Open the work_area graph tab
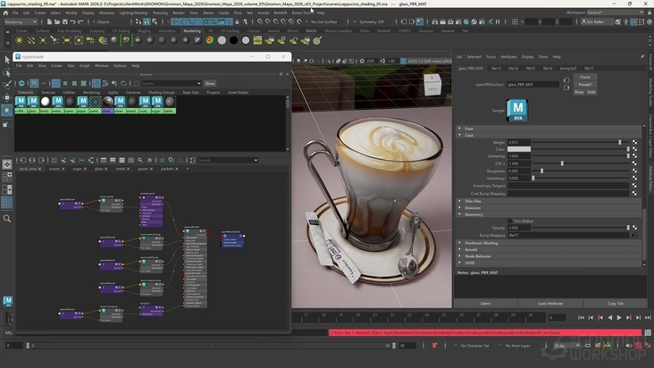 click(28, 169)
